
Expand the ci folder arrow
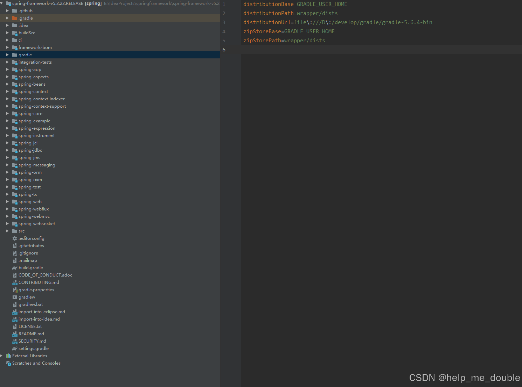[7, 40]
